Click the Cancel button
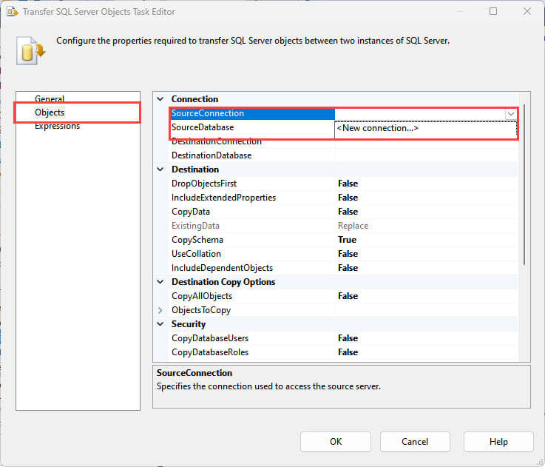The width and height of the screenshot is (545, 467). (x=415, y=442)
